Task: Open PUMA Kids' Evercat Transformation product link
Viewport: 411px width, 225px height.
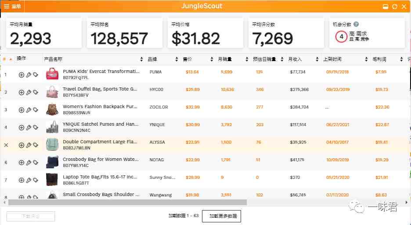Action: (101, 71)
